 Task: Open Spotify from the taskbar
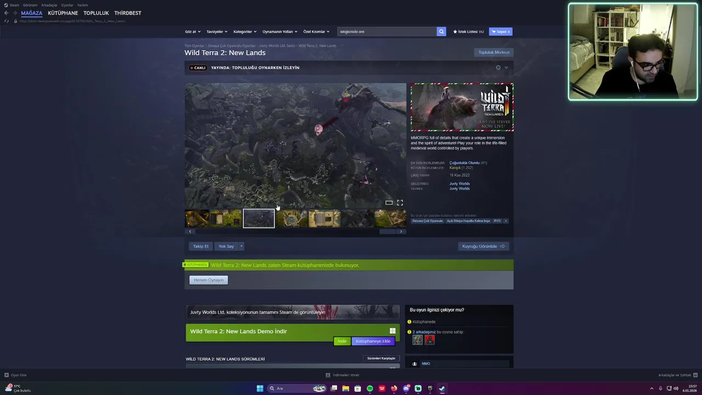pos(370,388)
